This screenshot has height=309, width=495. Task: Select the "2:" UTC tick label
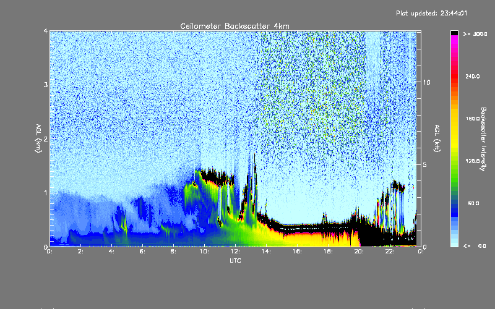(81, 252)
